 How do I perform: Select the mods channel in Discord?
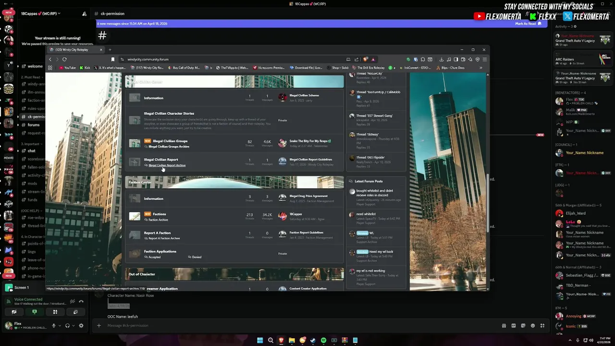pyautogui.click(x=32, y=184)
